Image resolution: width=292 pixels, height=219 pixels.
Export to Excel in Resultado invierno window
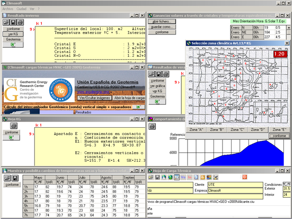[x=13, y=44]
